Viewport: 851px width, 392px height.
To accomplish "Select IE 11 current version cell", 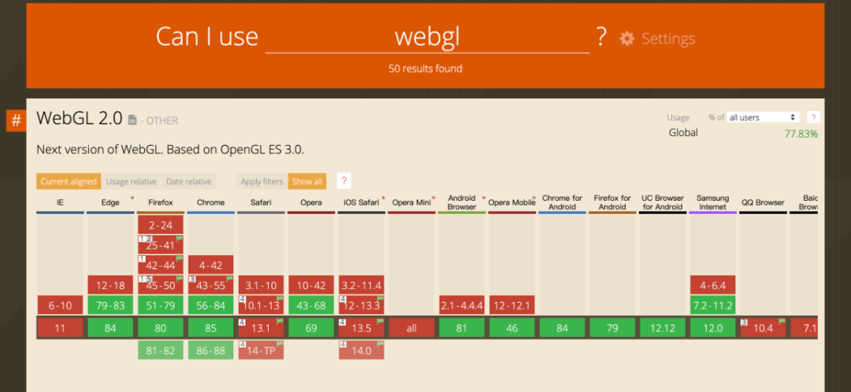I will click(x=60, y=328).
